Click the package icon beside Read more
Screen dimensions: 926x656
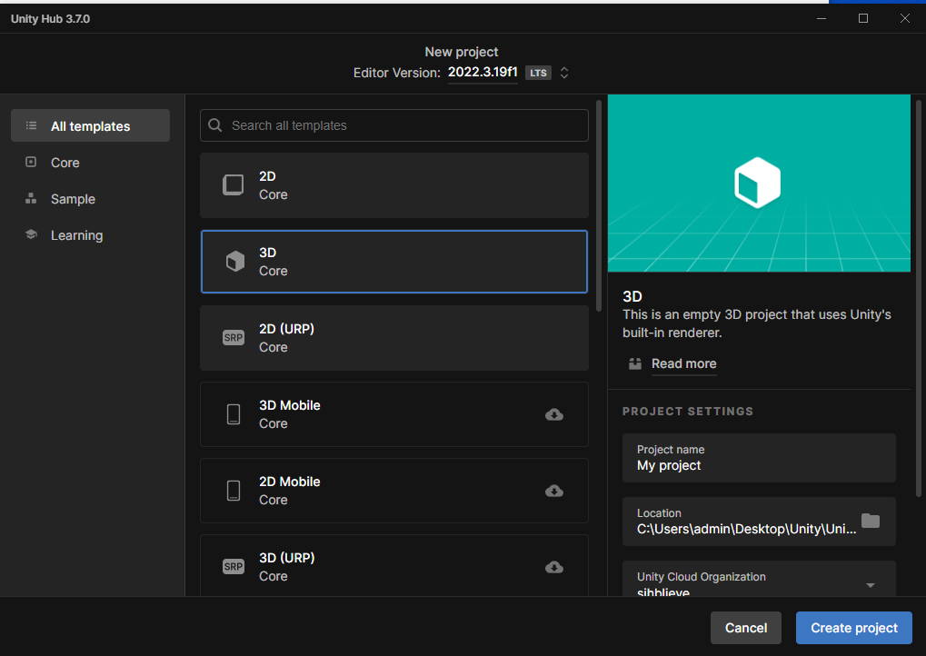pyautogui.click(x=635, y=363)
